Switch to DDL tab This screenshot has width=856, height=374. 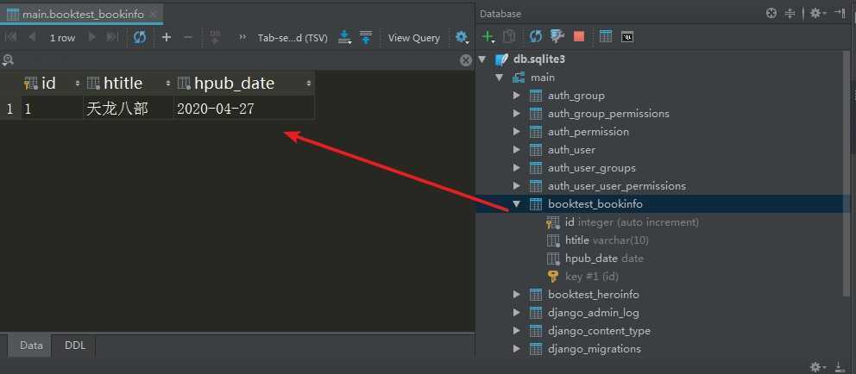tap(75, 345)
